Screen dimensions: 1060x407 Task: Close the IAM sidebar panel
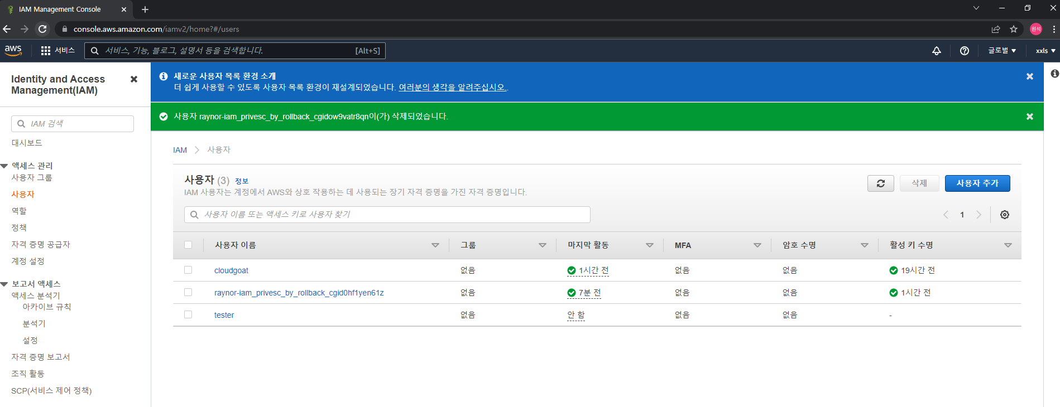(134, 79)
